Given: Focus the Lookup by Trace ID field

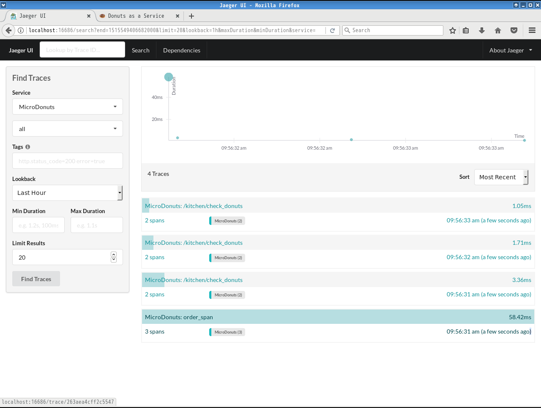Looking at the screenshot, I should click(82, 49).
